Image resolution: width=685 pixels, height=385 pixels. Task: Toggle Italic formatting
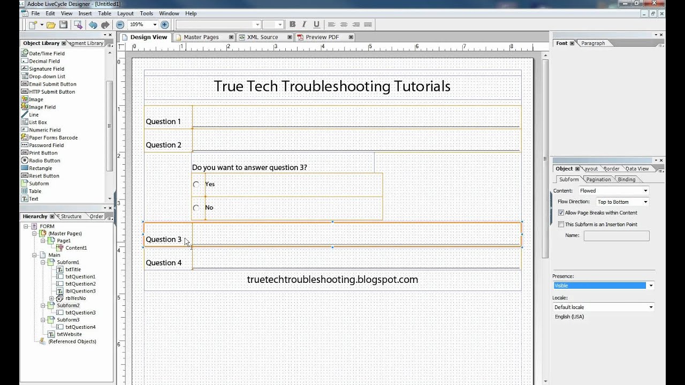[304, 24]
